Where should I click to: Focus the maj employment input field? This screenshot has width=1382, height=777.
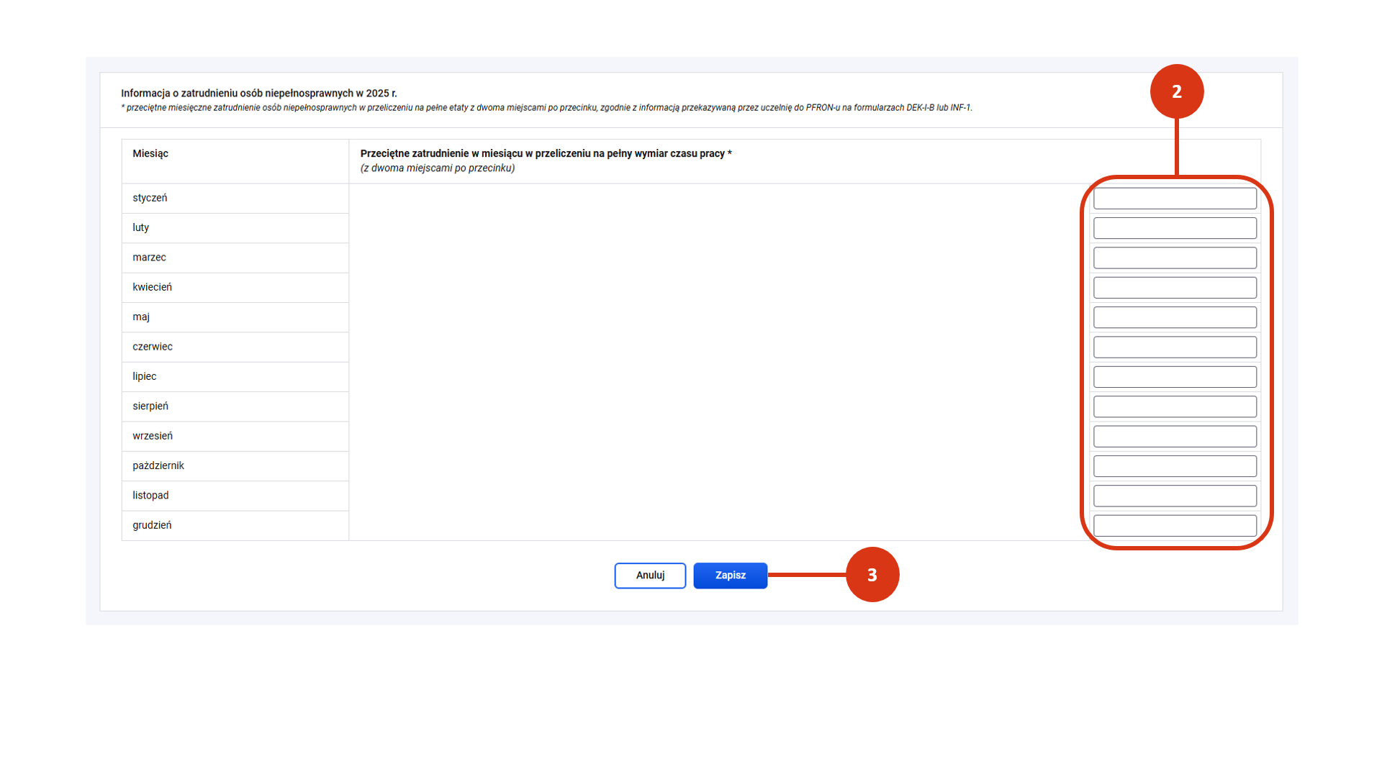1175,317
